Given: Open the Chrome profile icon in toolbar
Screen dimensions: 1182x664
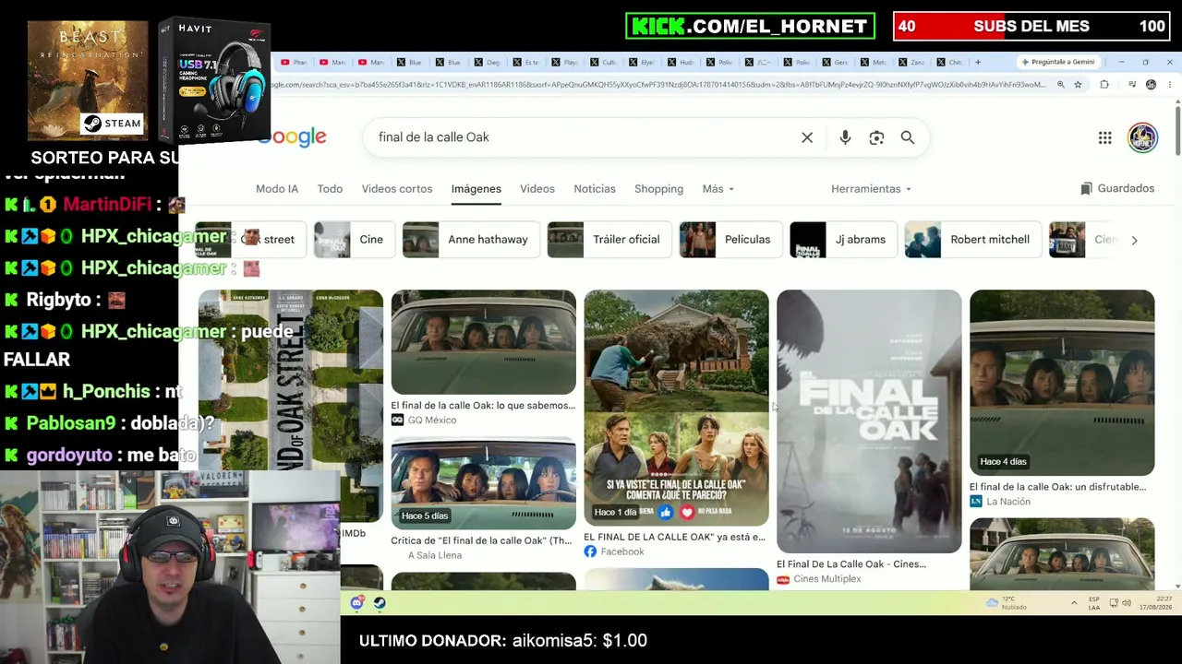Looking at the screenshot, I should 1151,85.
